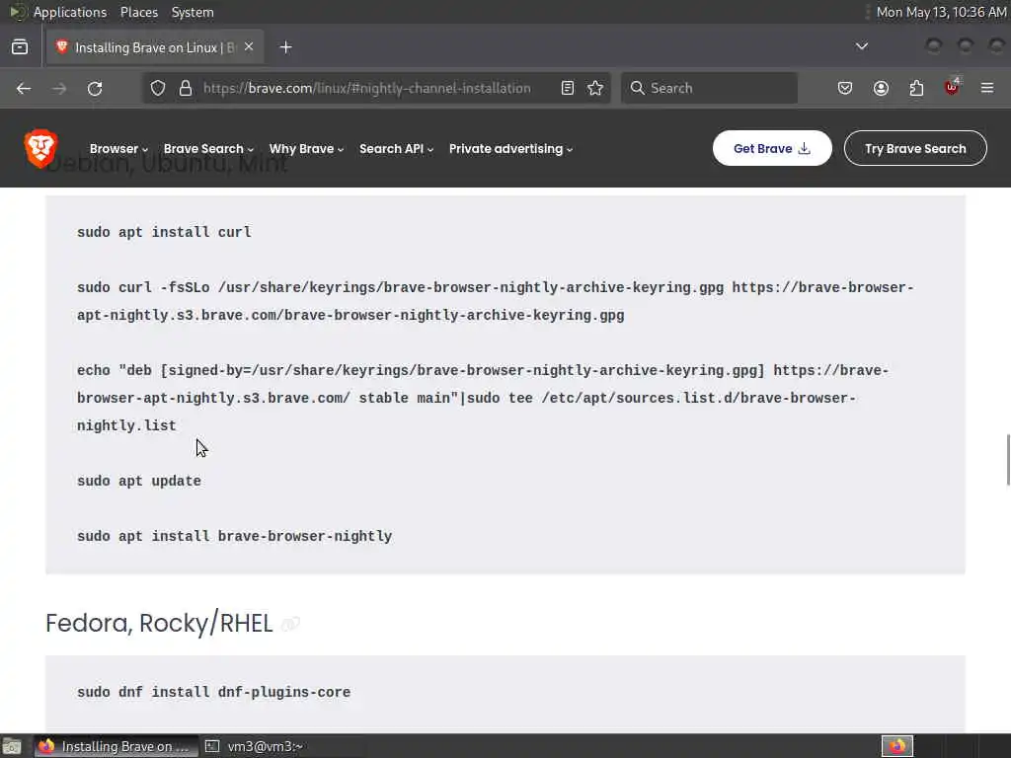Open the Applications menu
This screenshot has width=1011, height=758.
coord(70,12)
